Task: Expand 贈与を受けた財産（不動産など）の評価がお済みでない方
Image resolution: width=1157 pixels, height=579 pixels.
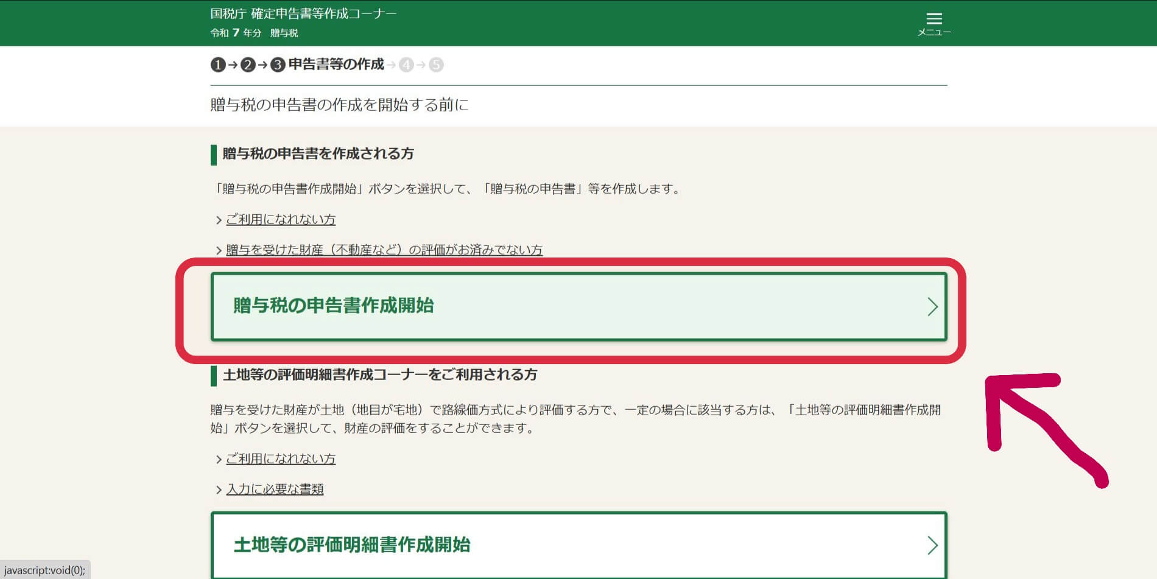Action: point(384,250)
